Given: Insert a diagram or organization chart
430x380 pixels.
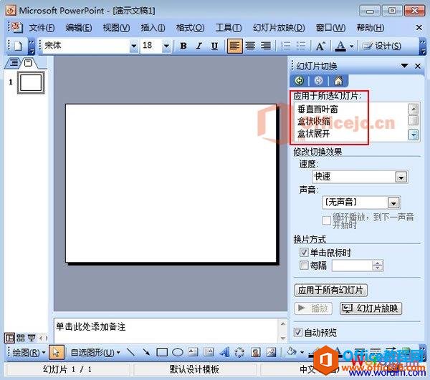Looking at the screenshot, I should pos(239,352).
